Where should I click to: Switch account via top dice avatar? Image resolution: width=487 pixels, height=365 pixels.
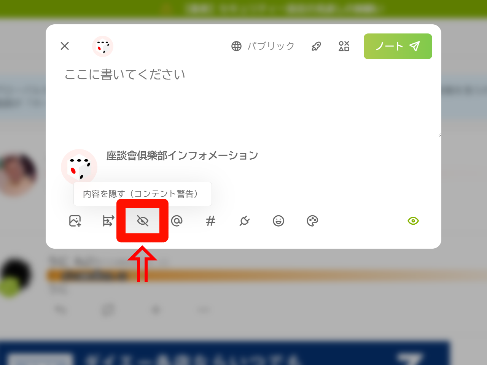click(103, 46)
